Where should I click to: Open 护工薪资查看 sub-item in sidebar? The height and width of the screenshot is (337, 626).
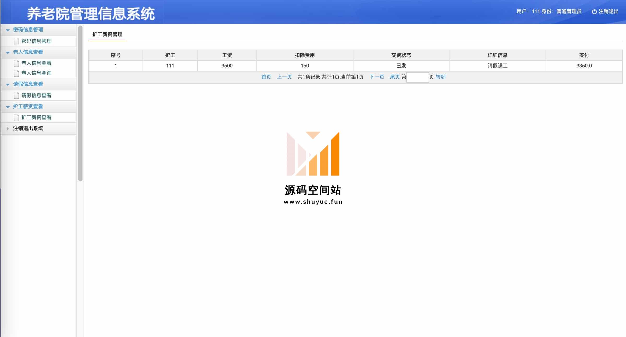pos(36,117)
